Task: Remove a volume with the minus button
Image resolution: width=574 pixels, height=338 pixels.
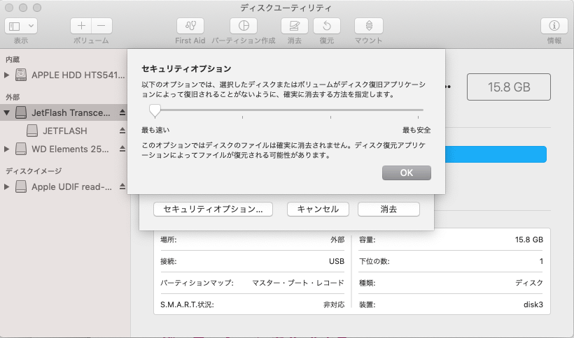Action: 101,26
